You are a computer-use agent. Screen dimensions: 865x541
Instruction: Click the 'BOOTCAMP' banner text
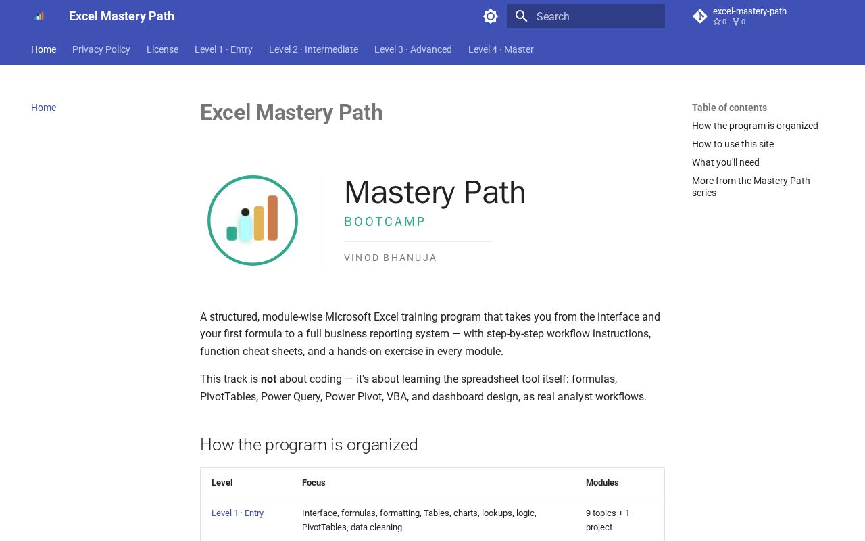click(385, 222)
